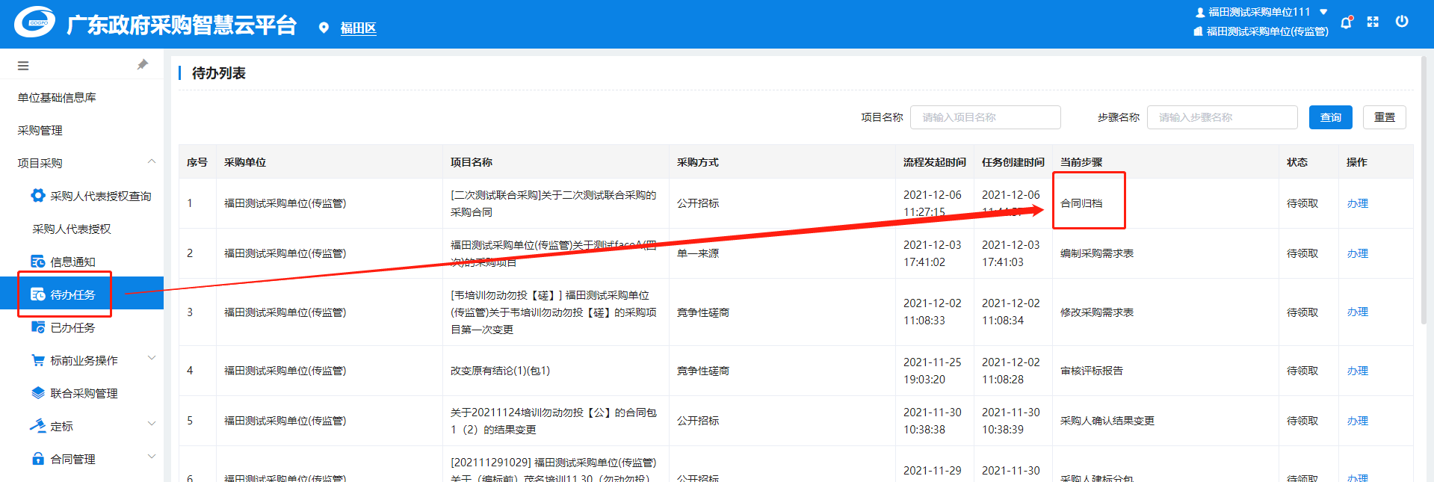This screenshot has height=482, width=1434.
Task: Click the hamburger menu collapse icon
Action: click(x=23, y=66)
